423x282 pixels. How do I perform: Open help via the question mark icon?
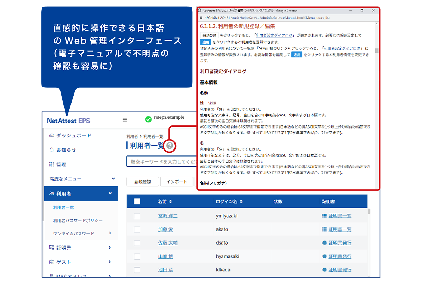click(x=170, y=145)
